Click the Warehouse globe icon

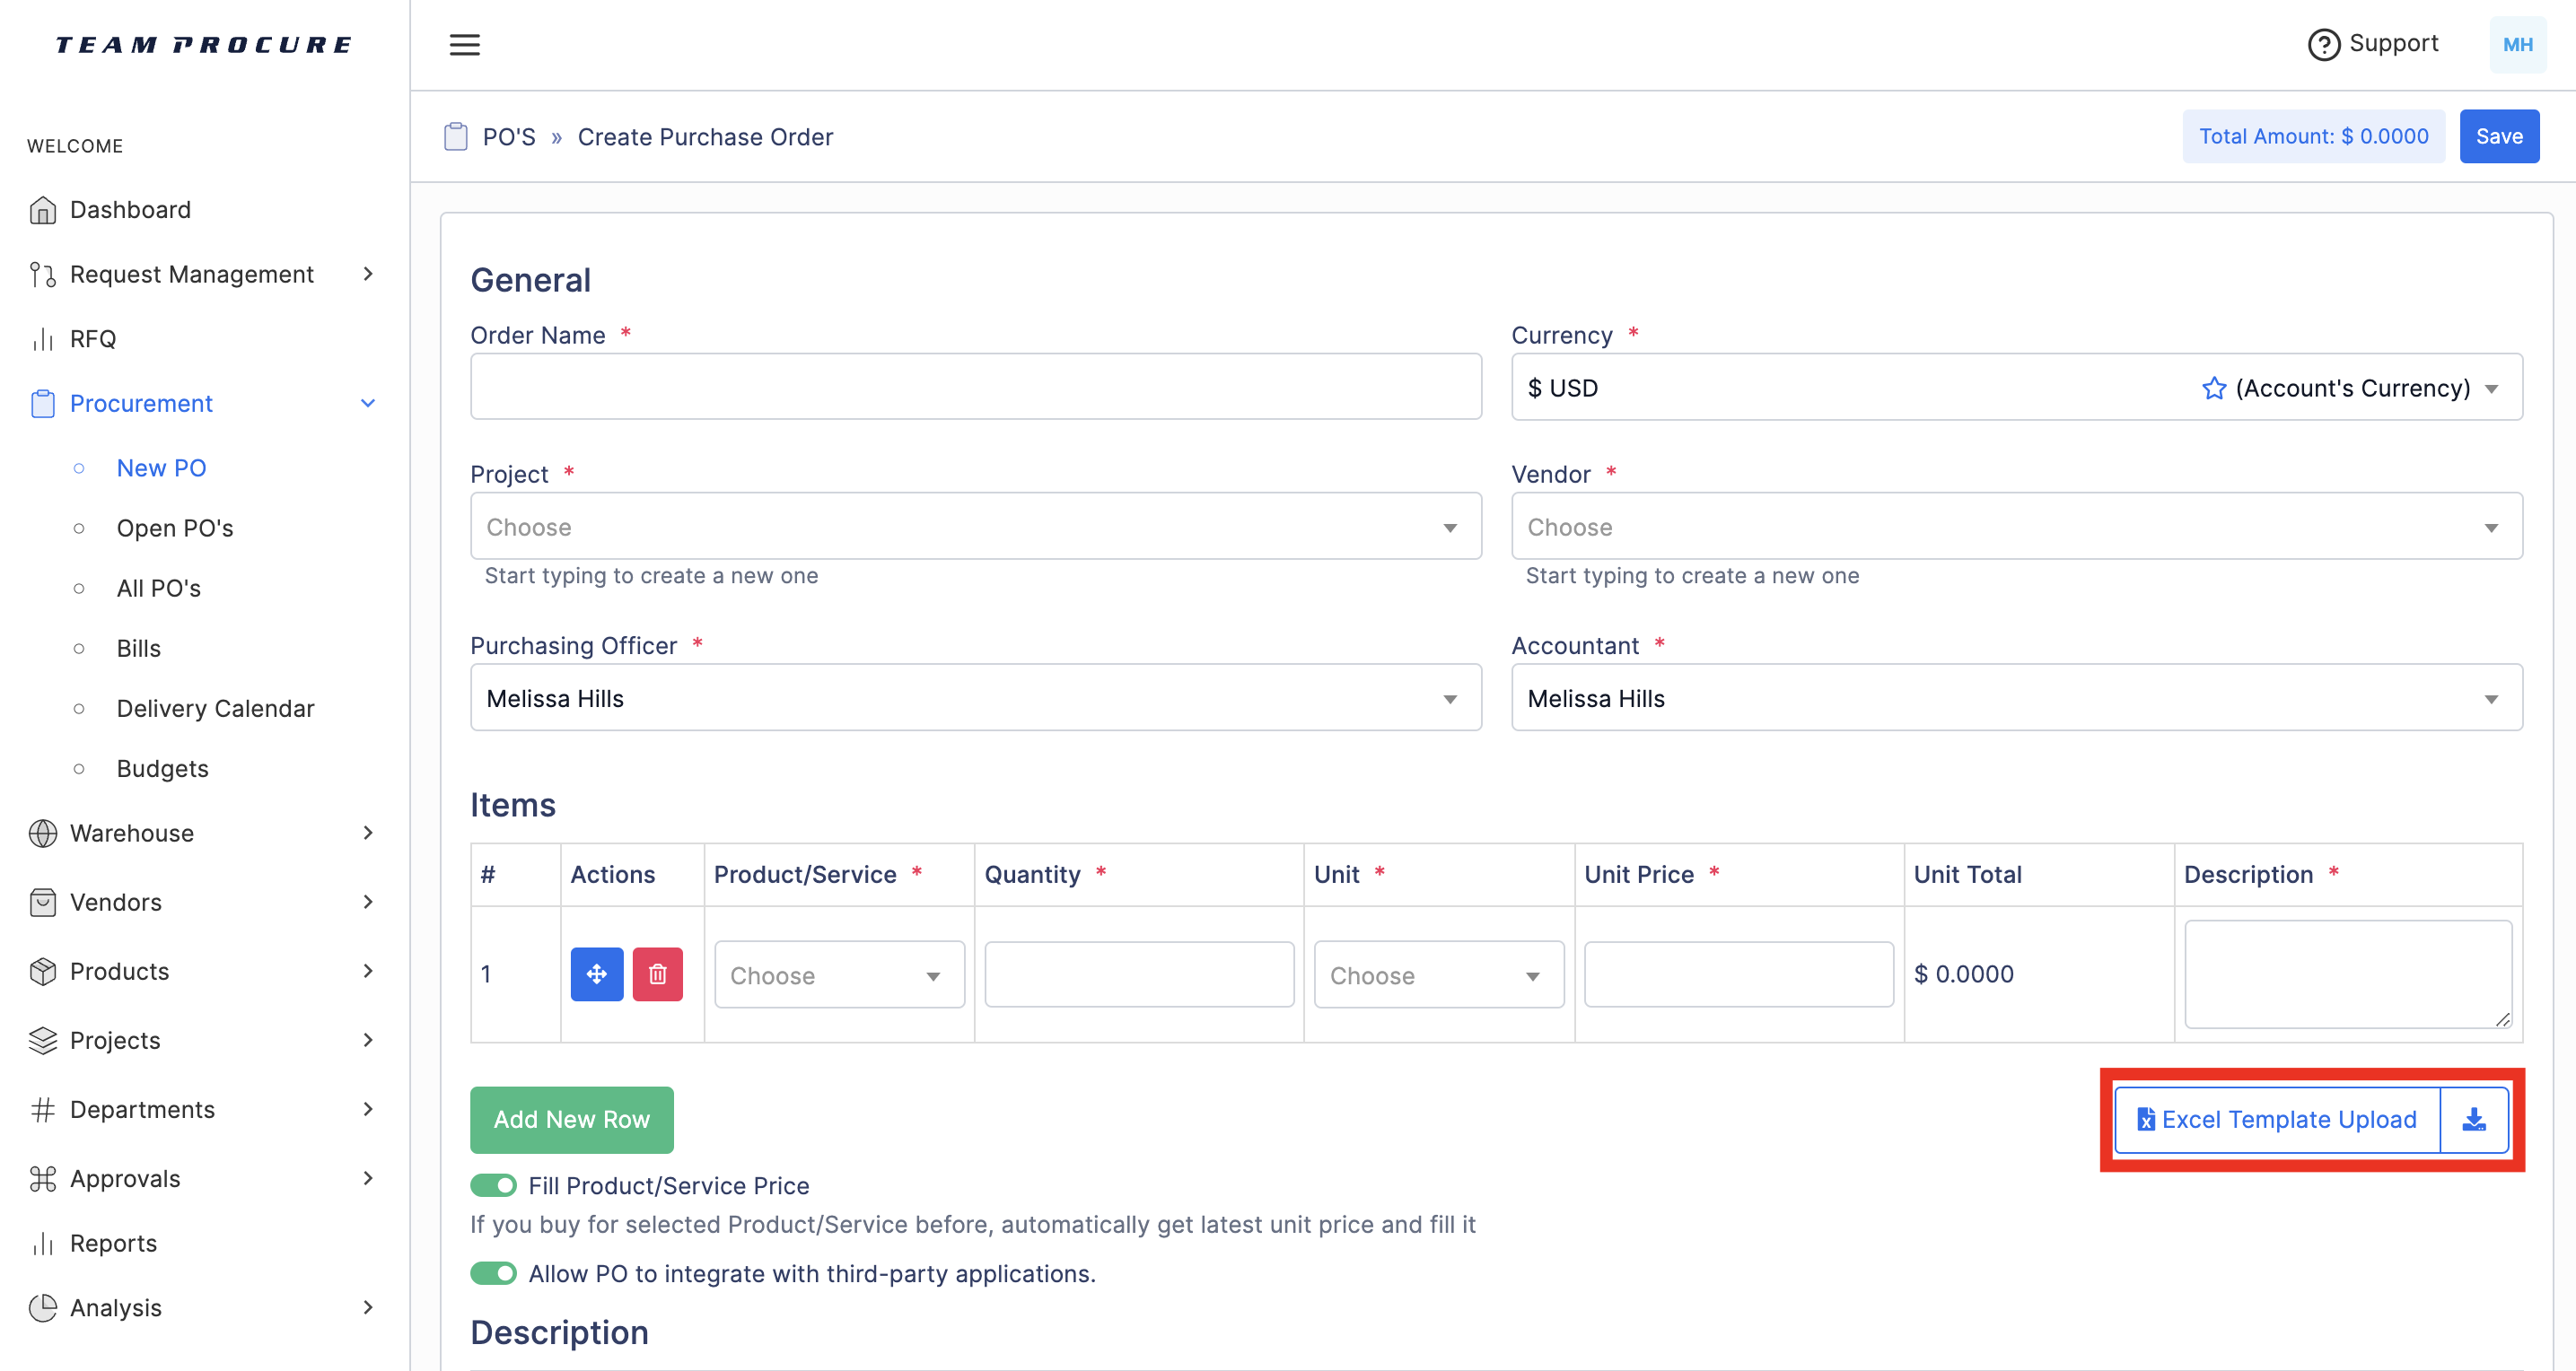pyautogui.click(x=43, y=834)
